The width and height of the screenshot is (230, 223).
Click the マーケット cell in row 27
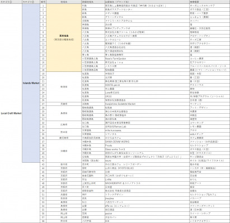tap(210, 104)
